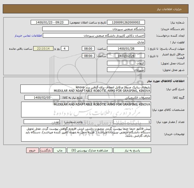Click the unit field عدد

42,122
